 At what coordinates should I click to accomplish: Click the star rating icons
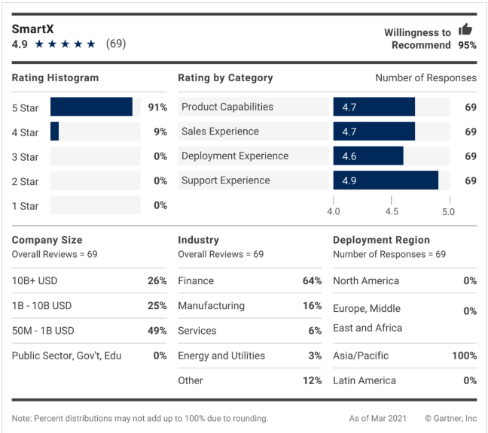pos(66,44)
